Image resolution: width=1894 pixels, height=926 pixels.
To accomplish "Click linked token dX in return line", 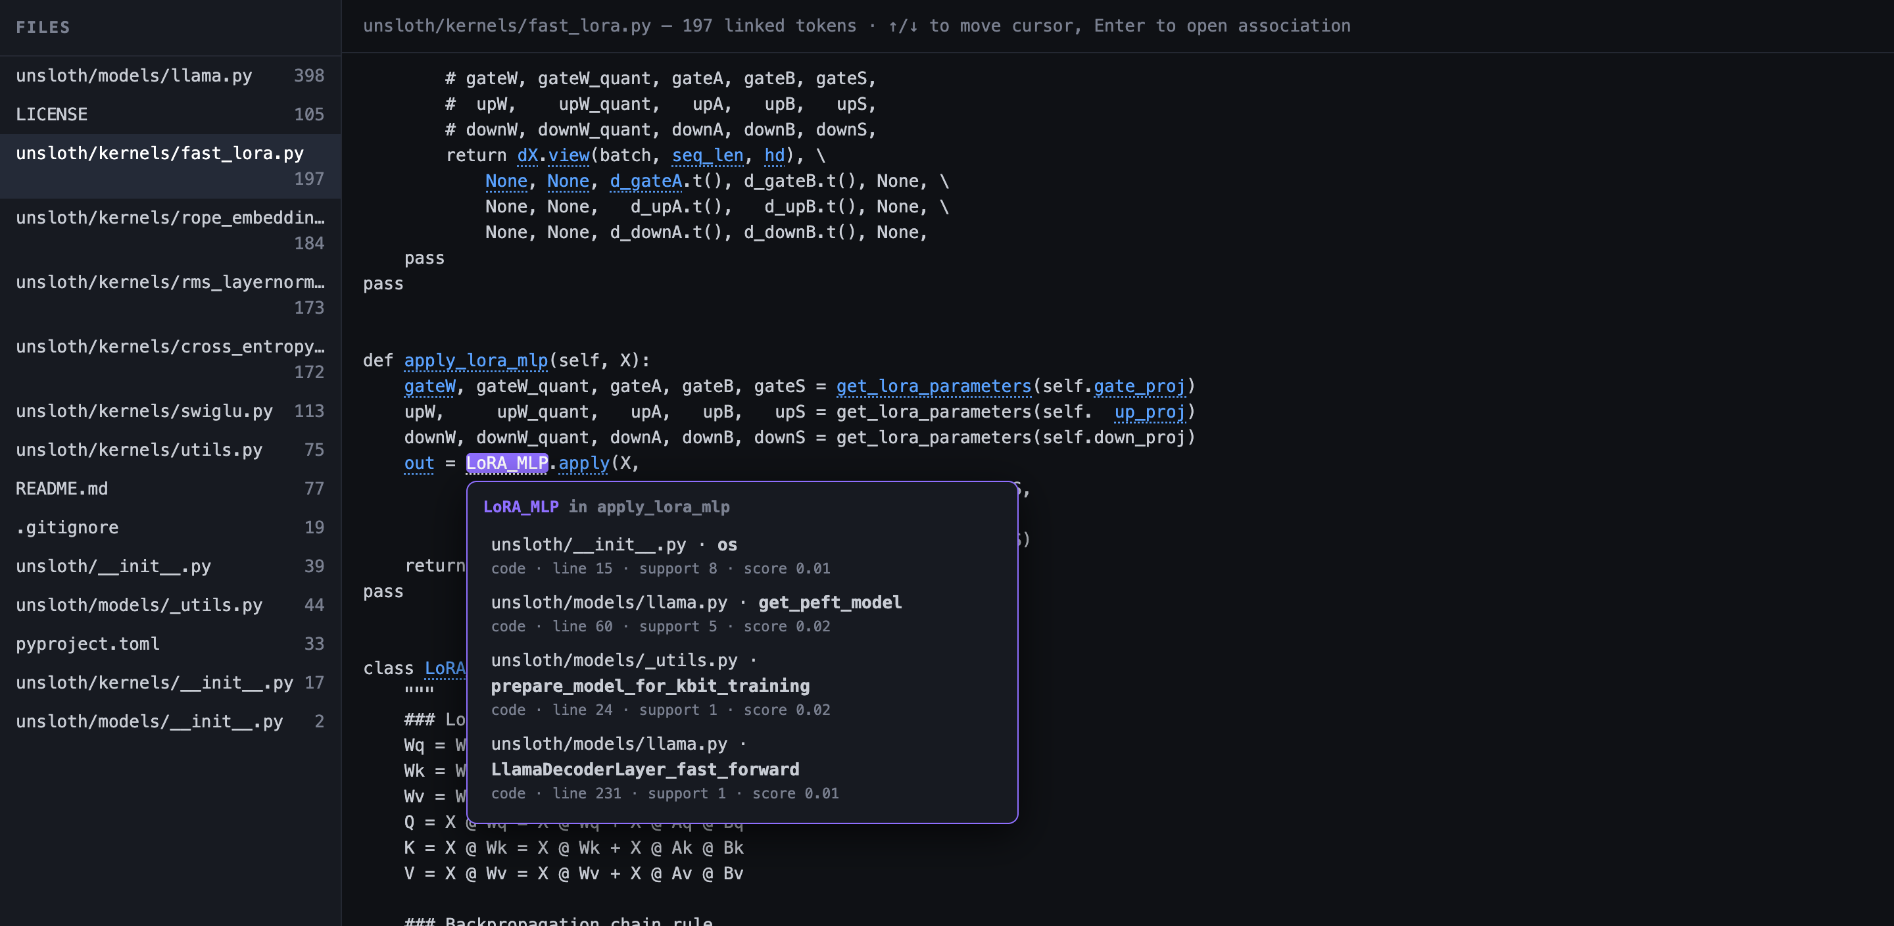I will click(x=527, y=155).
